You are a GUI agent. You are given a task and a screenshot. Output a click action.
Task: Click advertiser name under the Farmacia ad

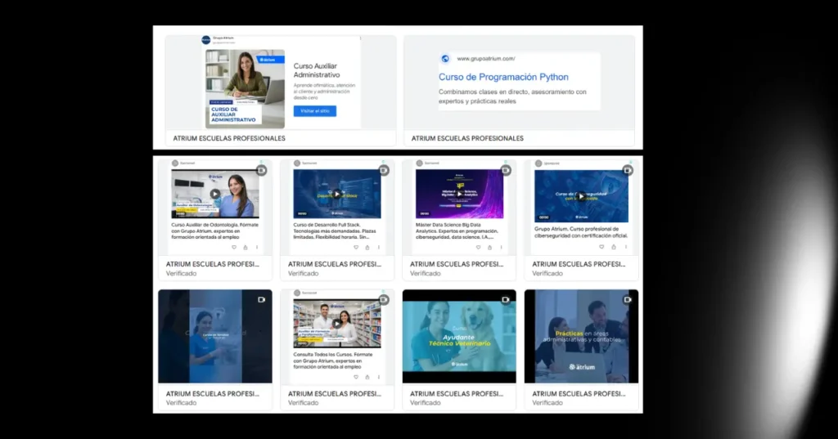tap(335, 393)
